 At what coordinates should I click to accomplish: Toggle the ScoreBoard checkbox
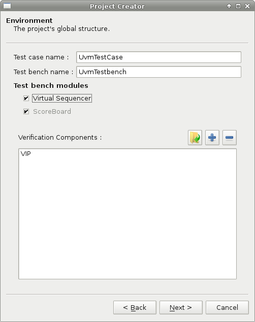26,112
